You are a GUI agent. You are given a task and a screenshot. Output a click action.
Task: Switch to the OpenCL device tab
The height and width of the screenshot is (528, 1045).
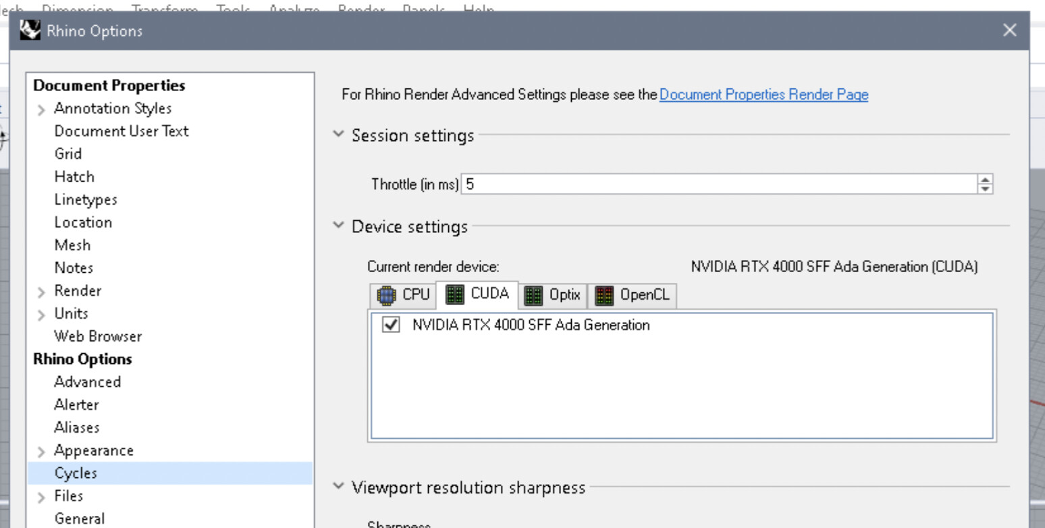(633, 294)
